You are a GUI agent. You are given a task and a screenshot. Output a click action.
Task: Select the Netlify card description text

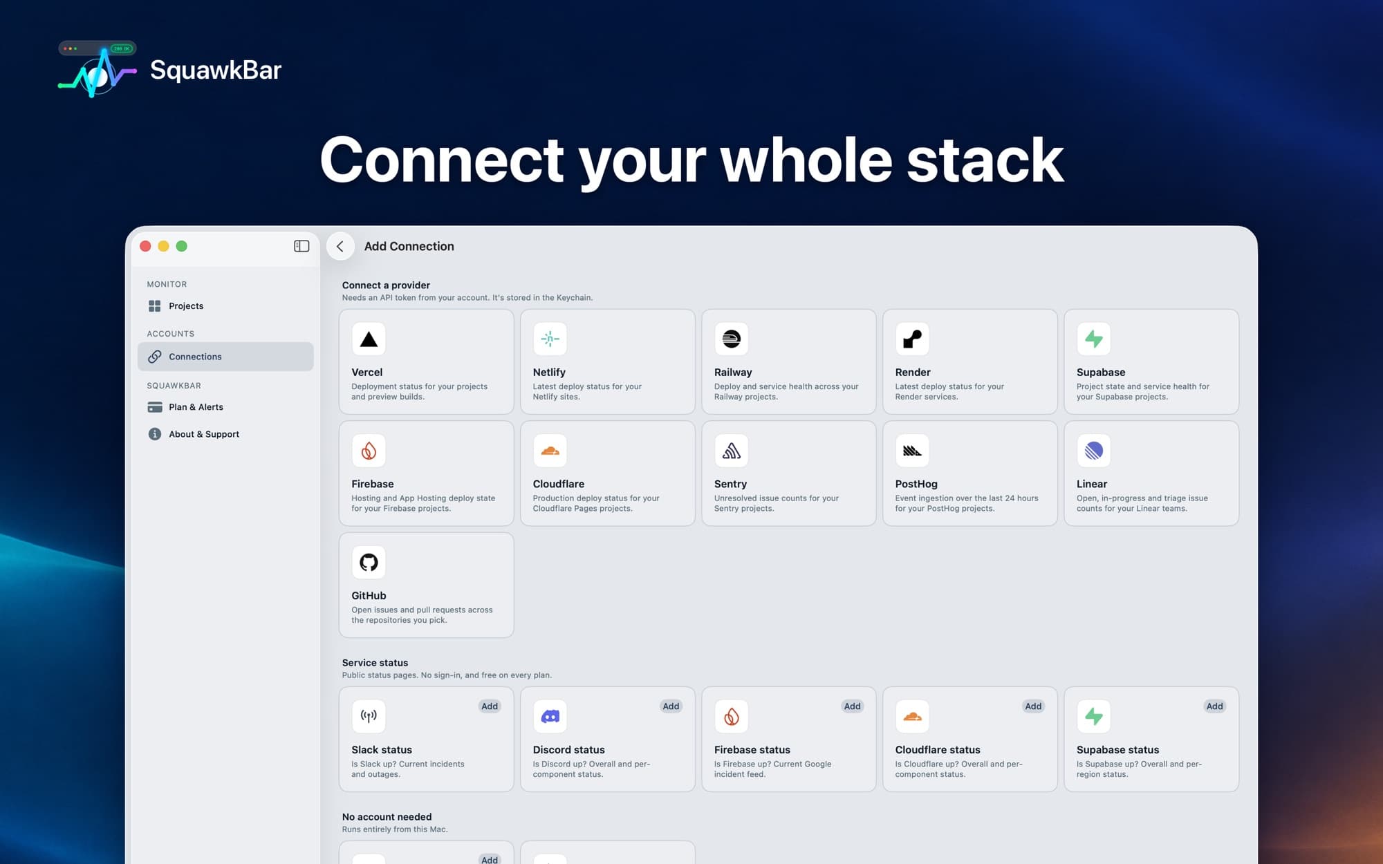click(x=587, y=391)
